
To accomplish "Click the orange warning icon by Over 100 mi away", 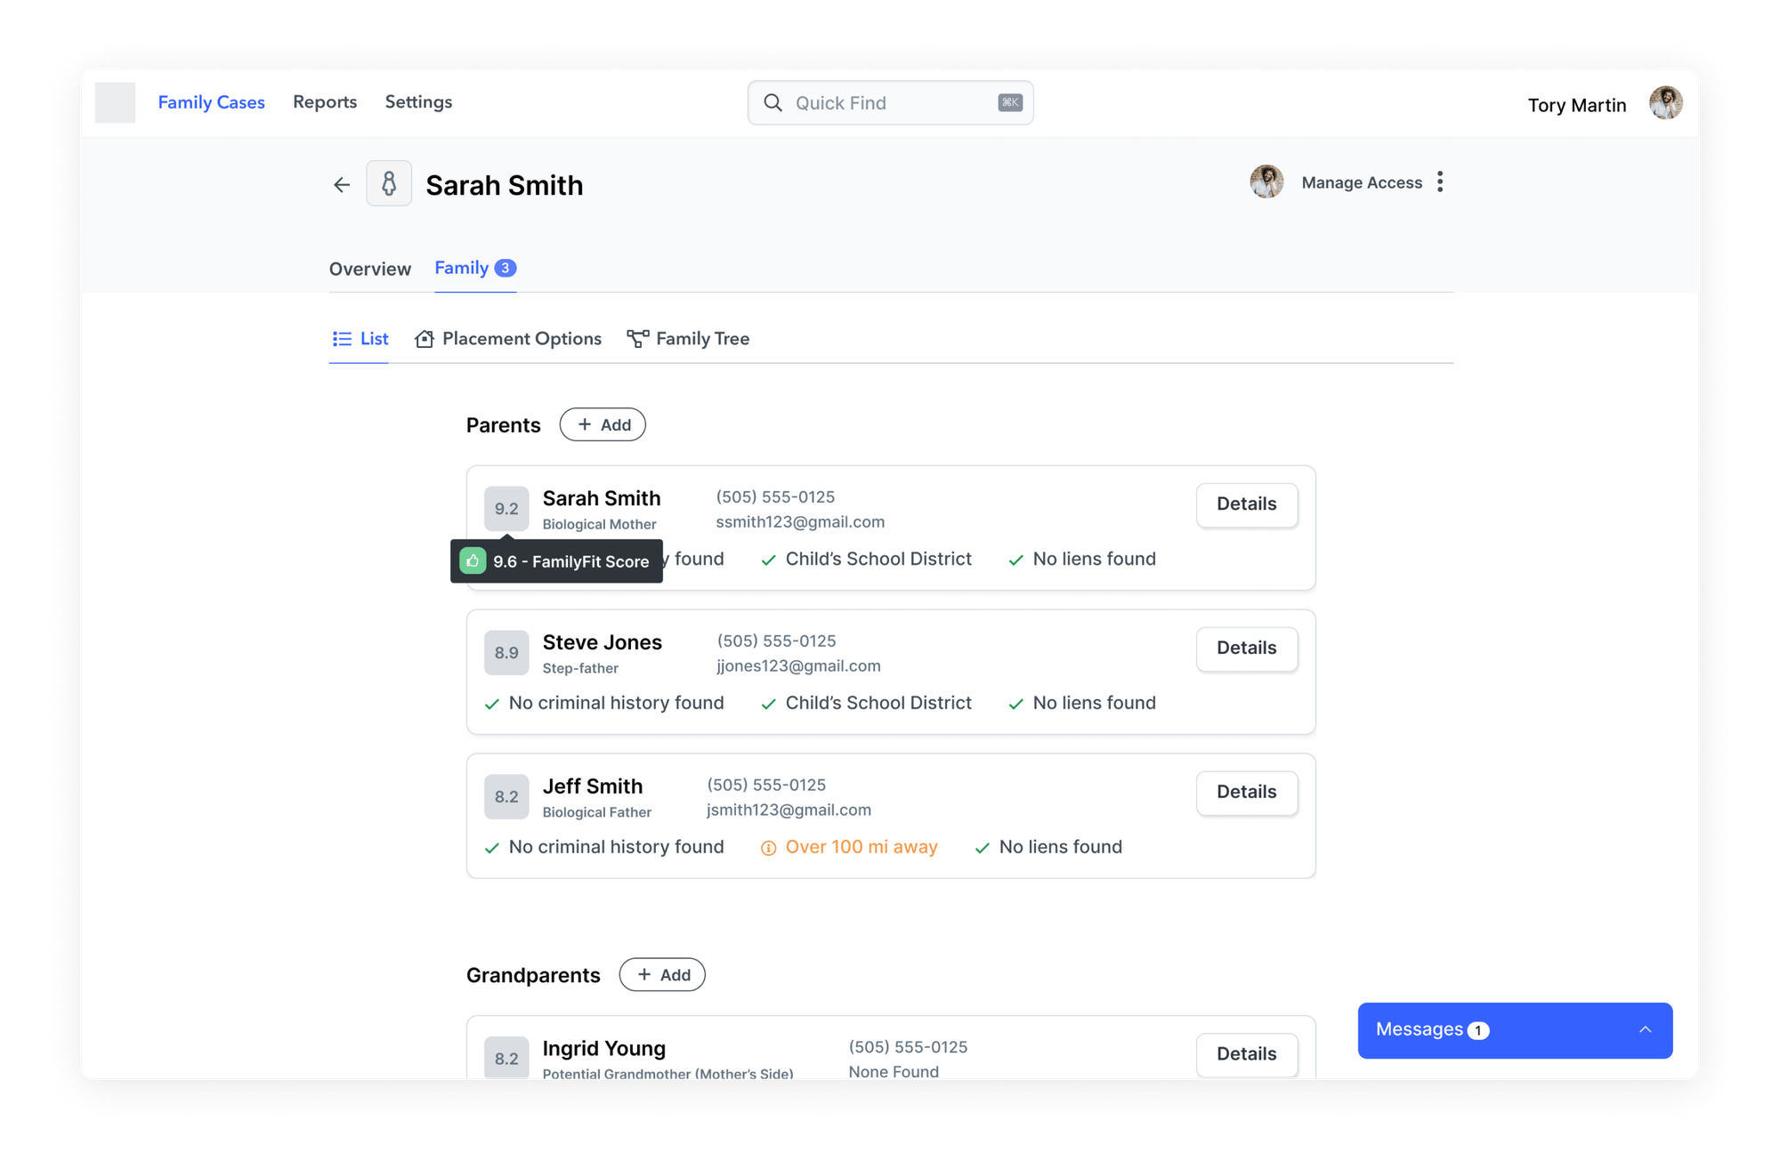I will pyautogui.click(x=768, y=848).
